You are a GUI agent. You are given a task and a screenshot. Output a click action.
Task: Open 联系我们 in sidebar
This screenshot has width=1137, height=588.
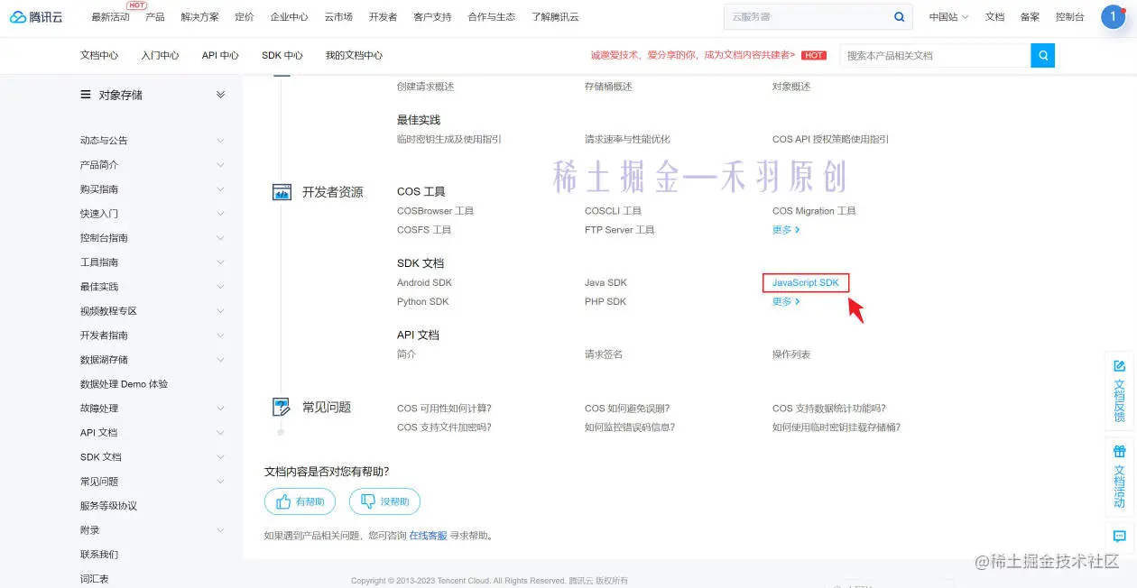coord(99,555)
